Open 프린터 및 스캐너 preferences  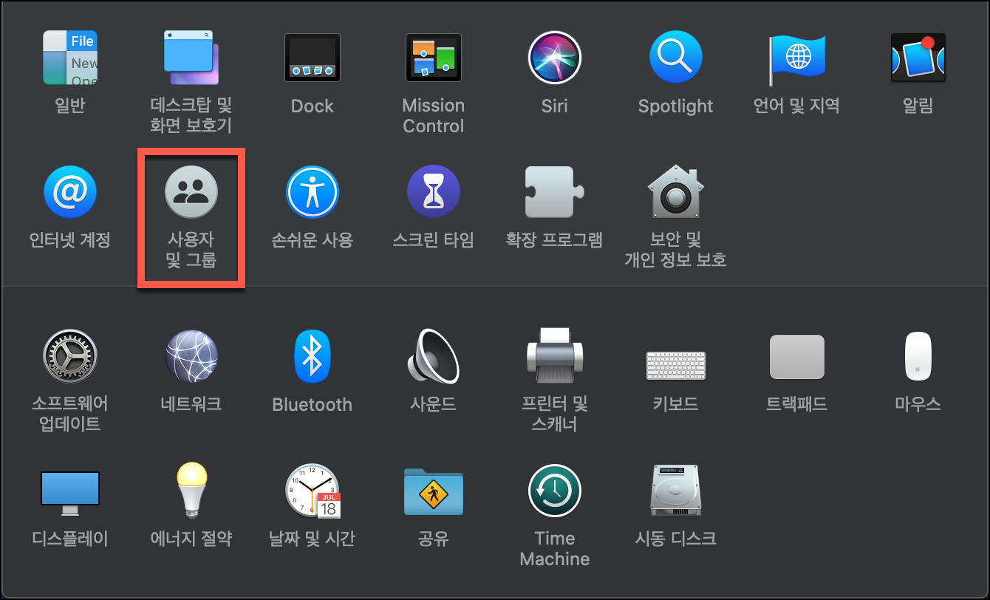(555, 356)
